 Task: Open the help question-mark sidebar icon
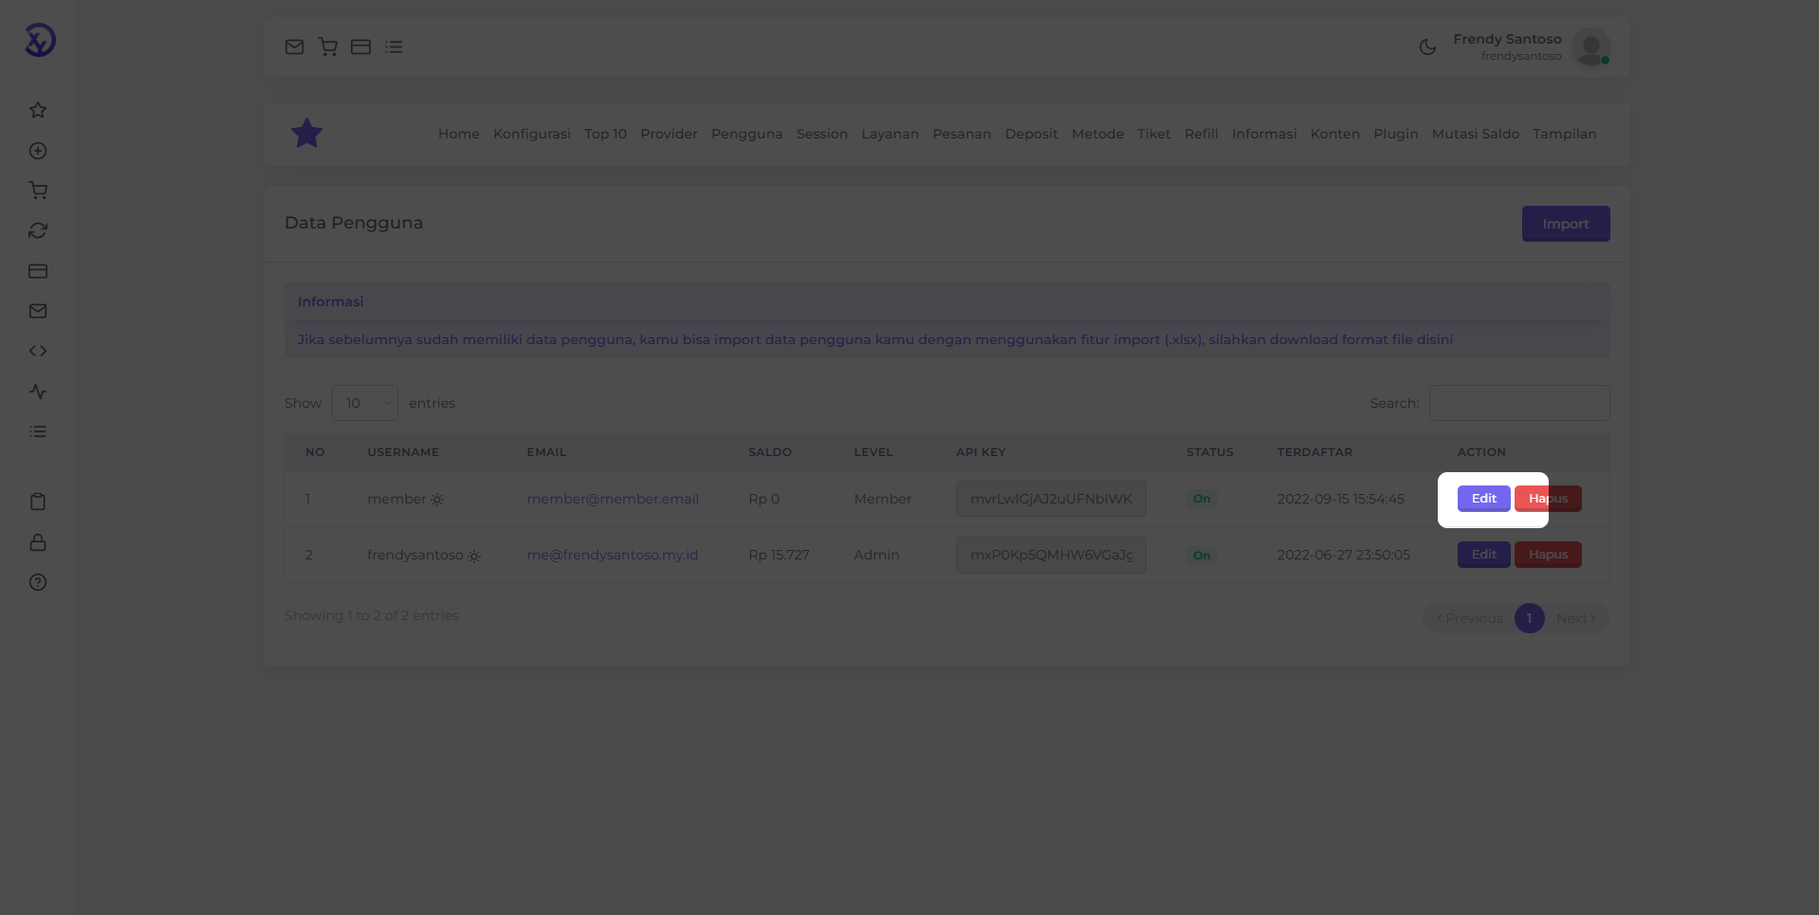38,582
